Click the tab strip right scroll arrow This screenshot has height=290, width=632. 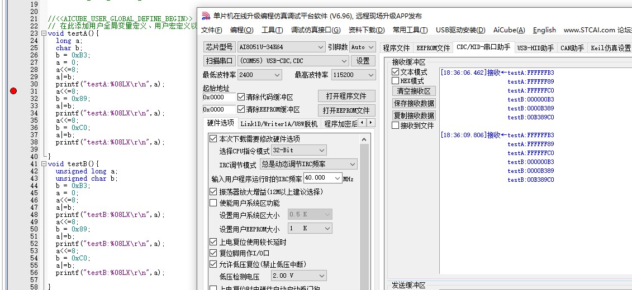pos(371,122)
